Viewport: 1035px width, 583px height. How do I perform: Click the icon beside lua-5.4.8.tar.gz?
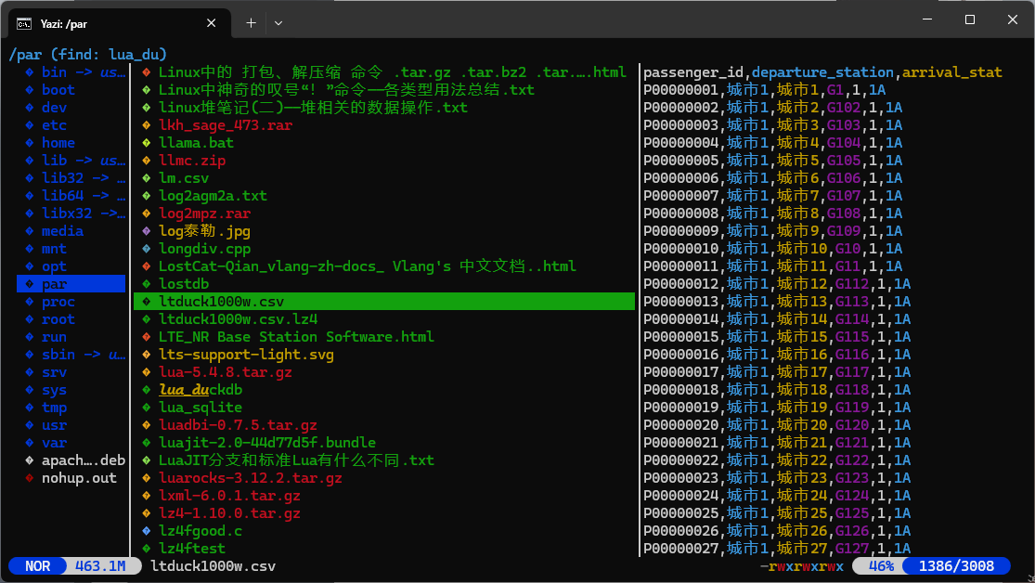(147, 372)
